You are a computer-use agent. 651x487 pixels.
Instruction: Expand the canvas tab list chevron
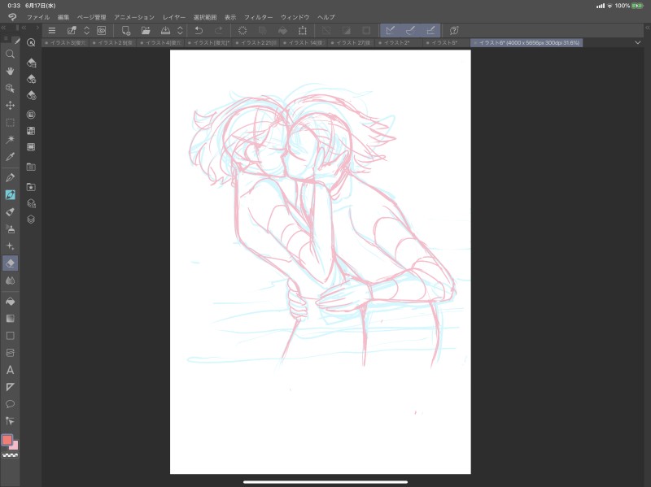(x=638, y=43)
